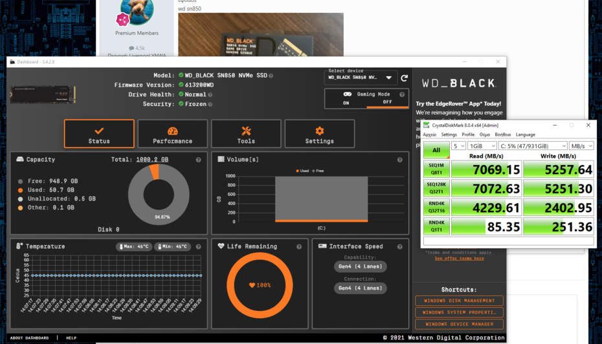Click the Interface Speed icon

(x=322, y=246)
